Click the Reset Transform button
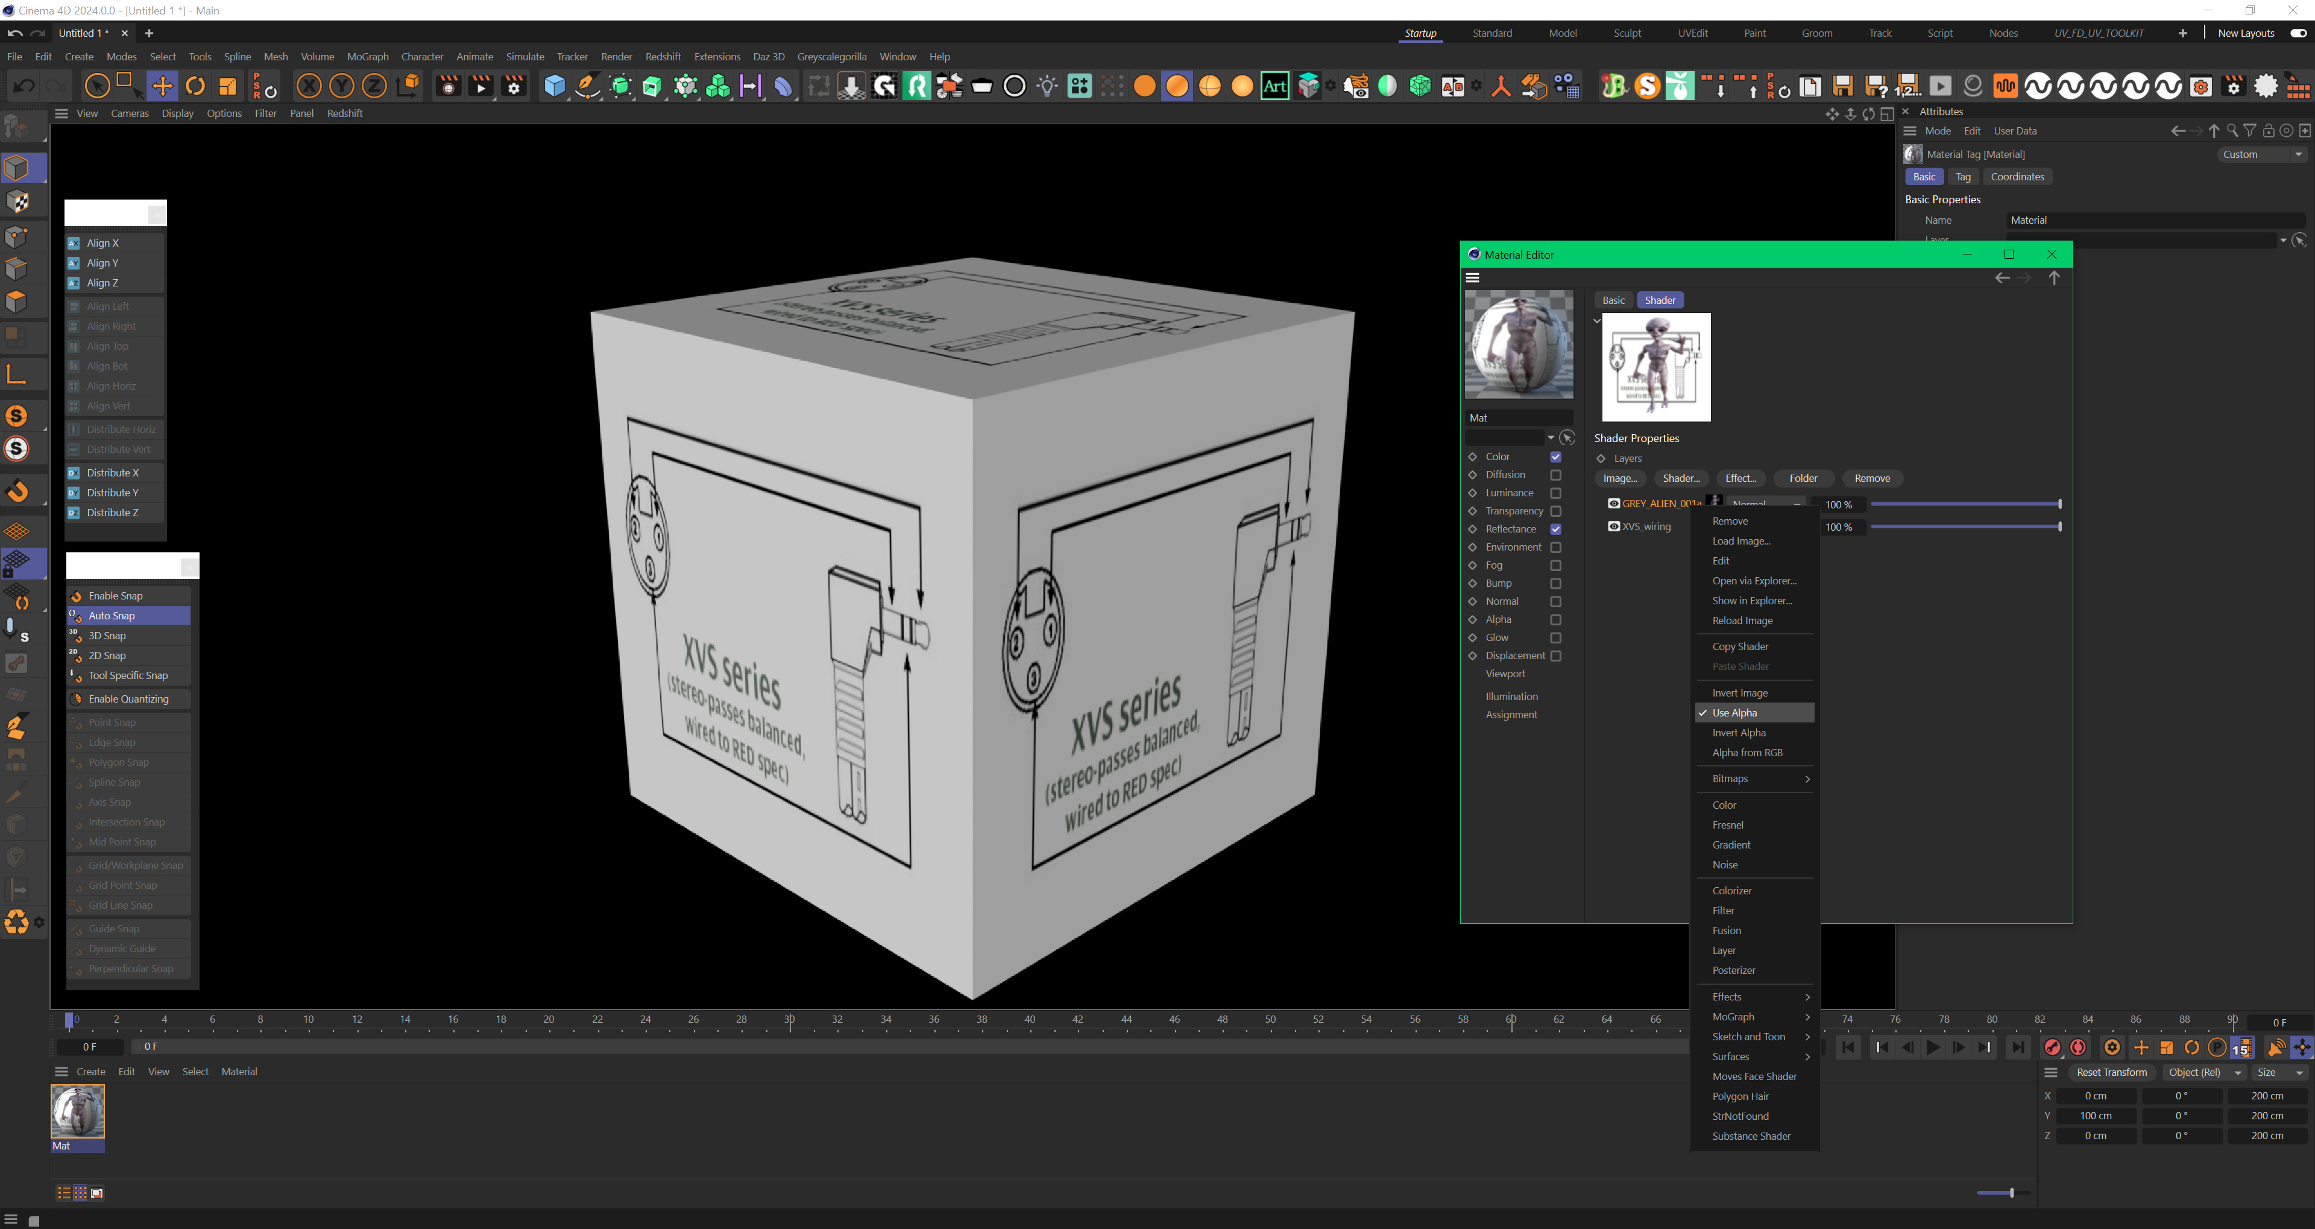2315x1229 pixels. 2111,1073
